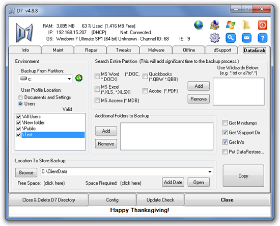Open the user accounts icon
The width and height of the screenshot is (280, 226).
tap(214, 24)
